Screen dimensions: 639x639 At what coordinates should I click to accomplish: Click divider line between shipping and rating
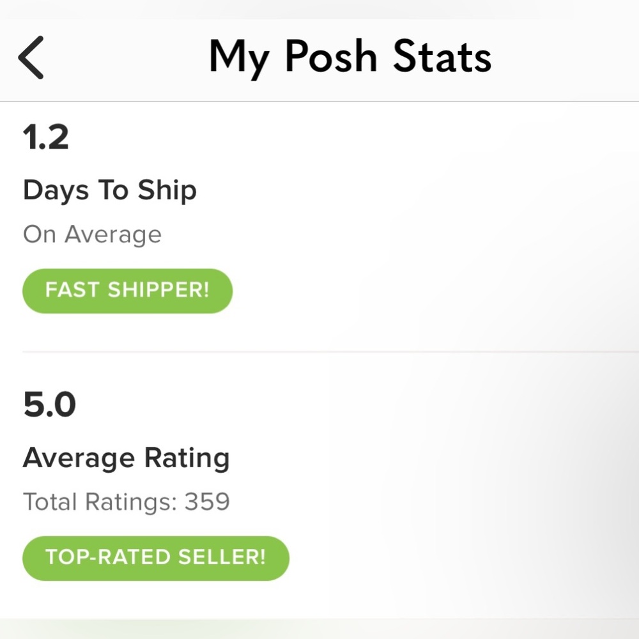point(319,352)
